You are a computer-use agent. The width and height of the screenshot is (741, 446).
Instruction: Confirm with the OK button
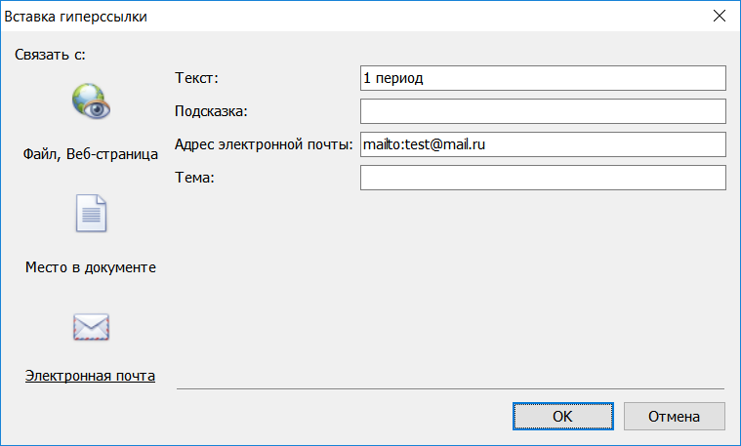click(x=563, y=417)
